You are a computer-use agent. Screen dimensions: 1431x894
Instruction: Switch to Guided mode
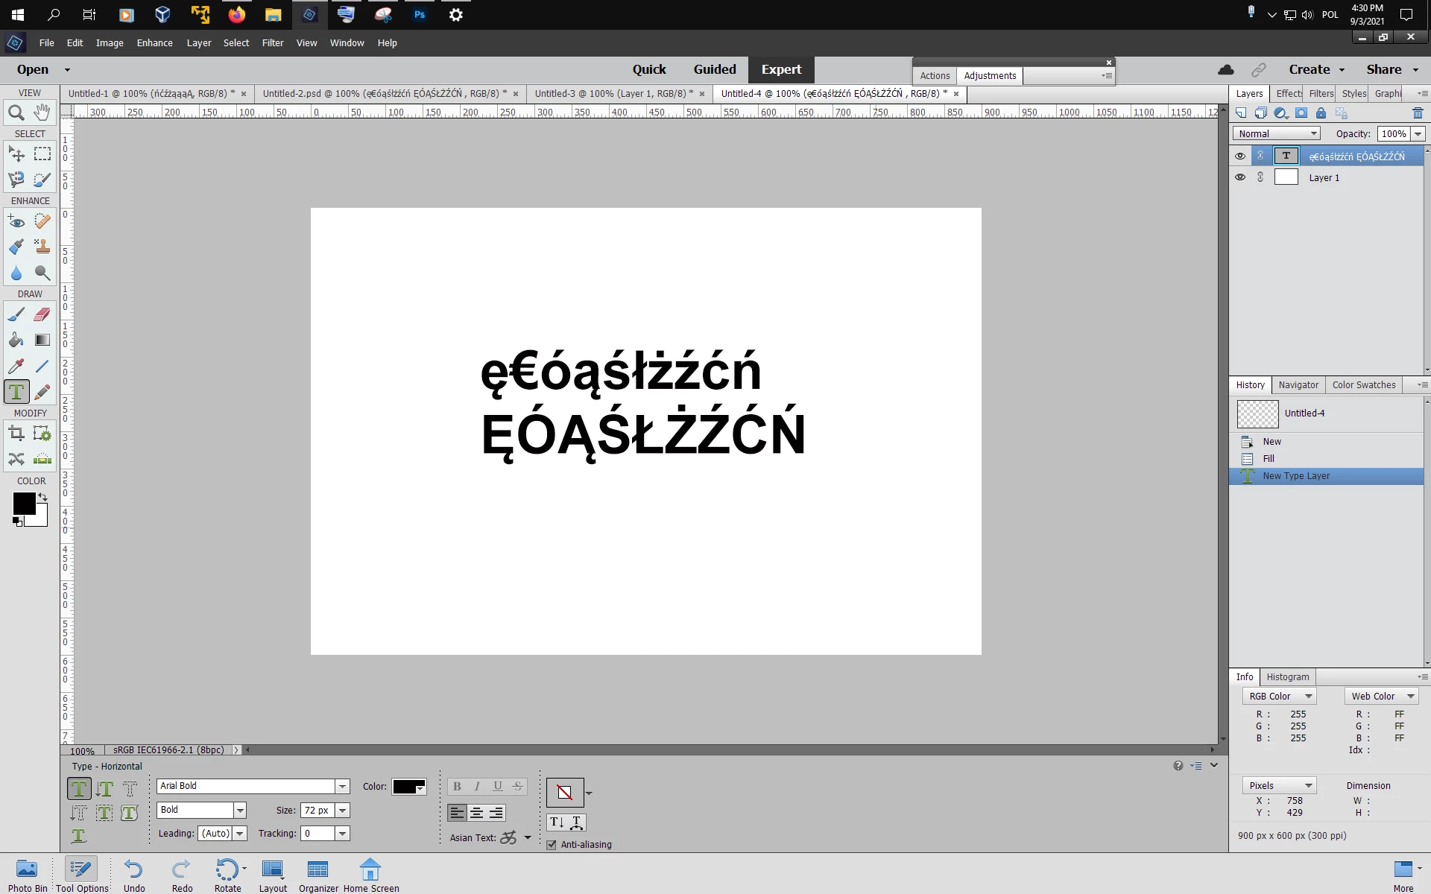(714, 69)
